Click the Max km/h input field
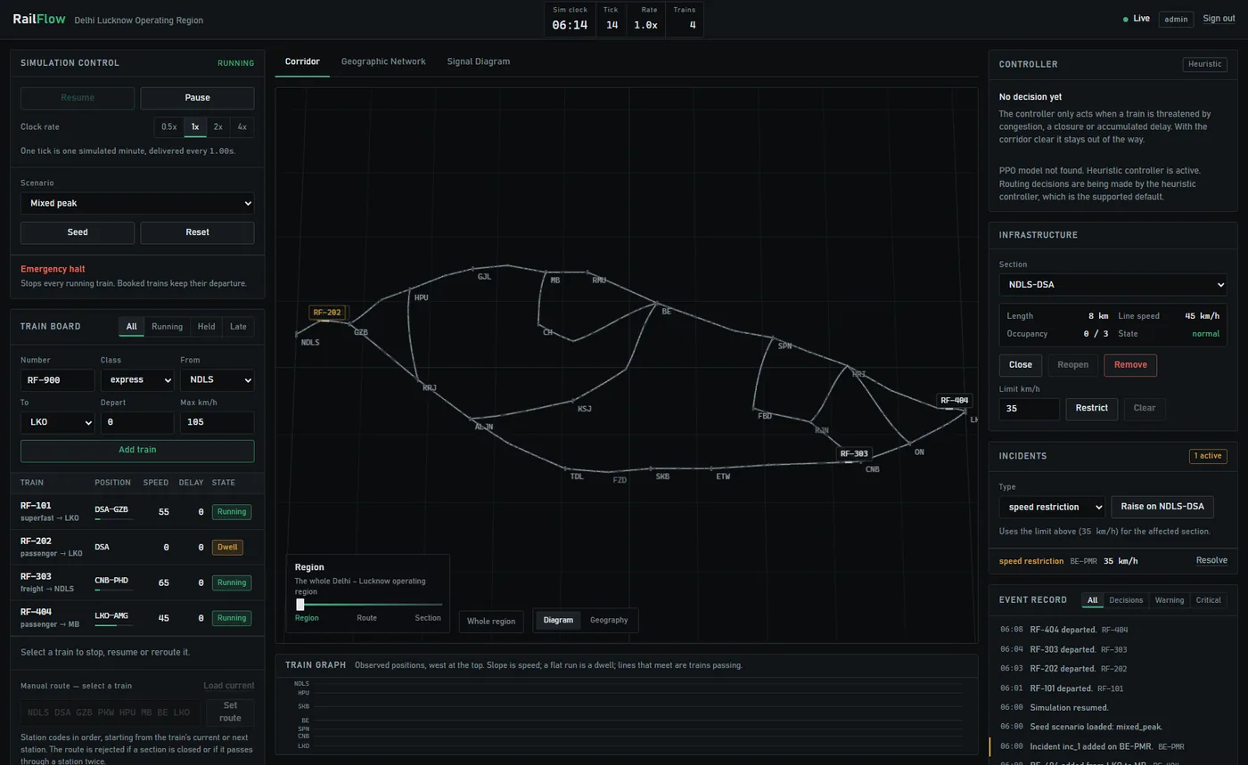 click(217, 422)
